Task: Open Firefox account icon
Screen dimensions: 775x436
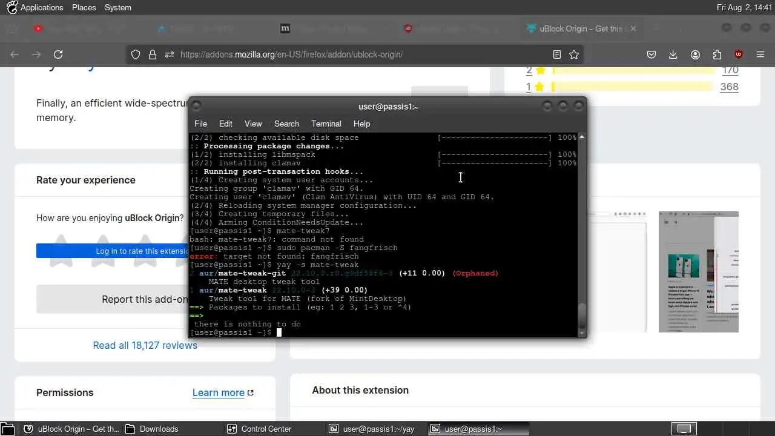Action: coord(695,54)
